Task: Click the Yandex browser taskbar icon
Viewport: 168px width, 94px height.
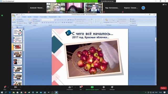Action: pyautogui.click(x=22, y=92)
